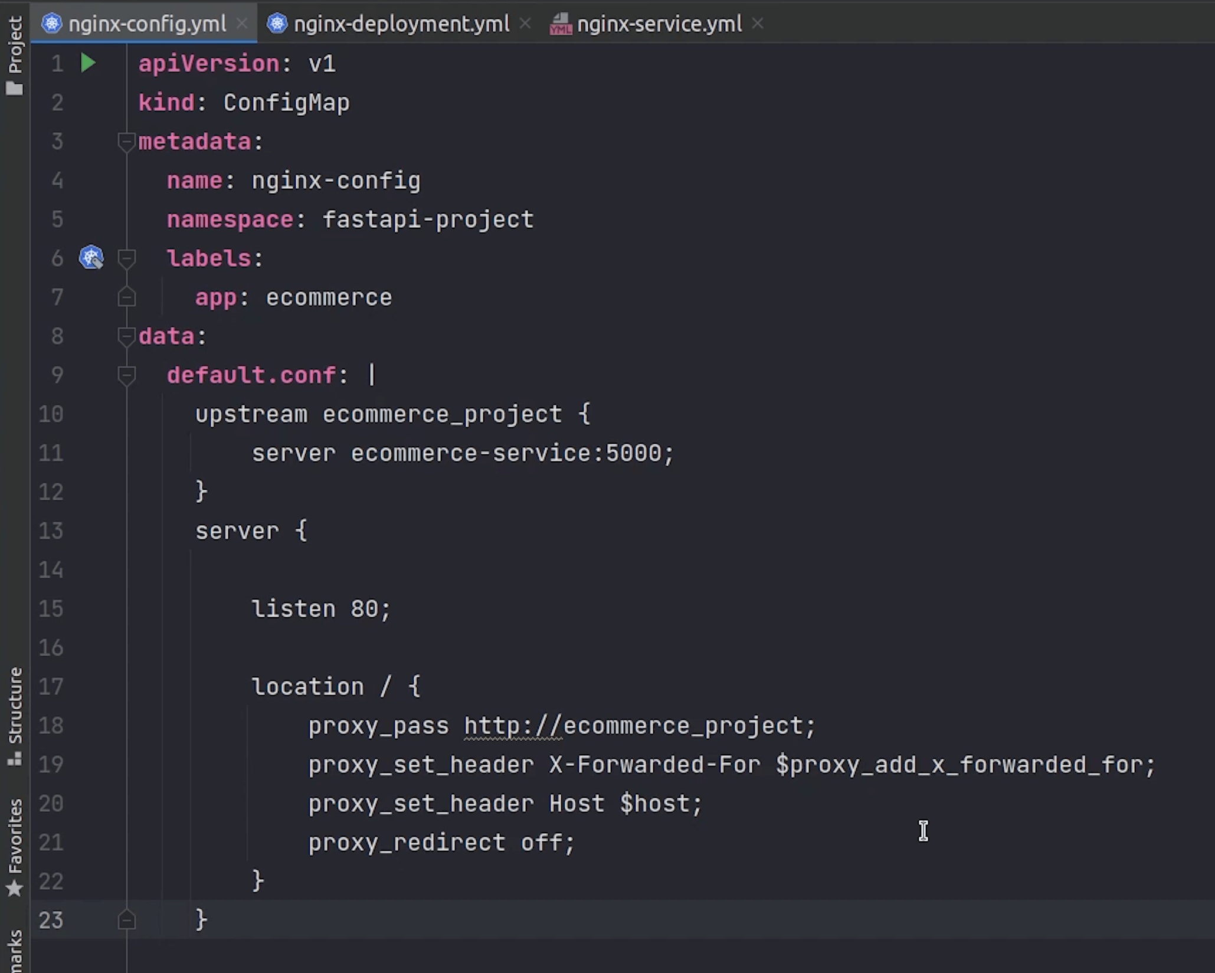Fold the default.conf block
This screenshot has height=973, width=1215.
[x=126, y=375]
